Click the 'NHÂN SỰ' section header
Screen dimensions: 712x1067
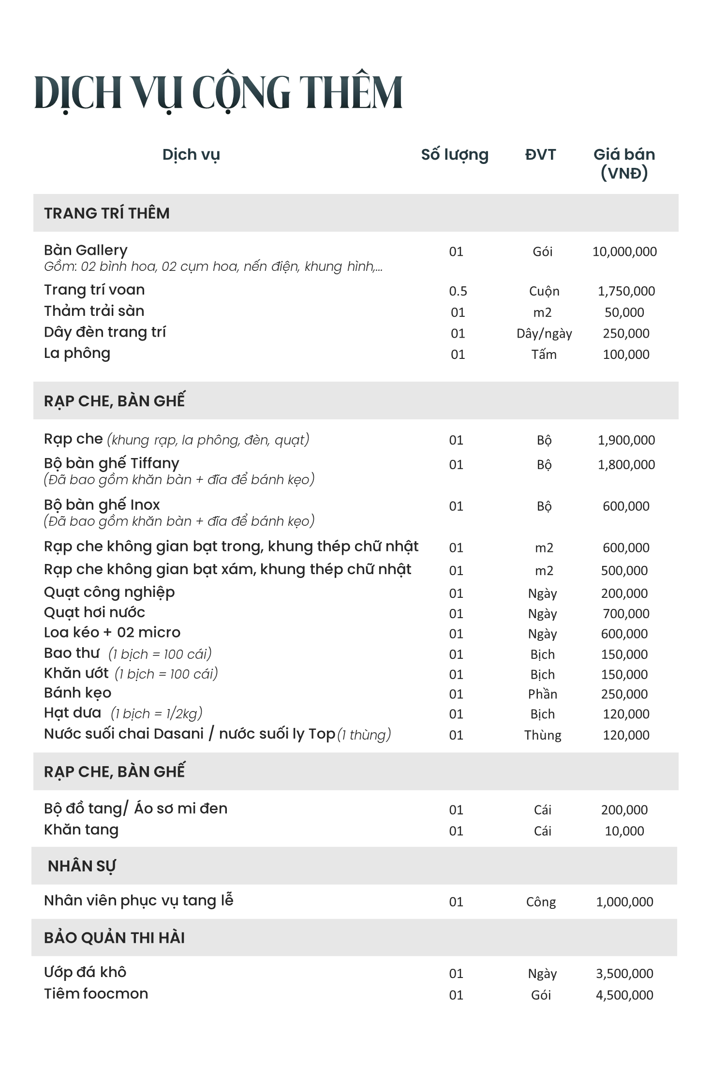pyautogui.click(x=82, y=866)
